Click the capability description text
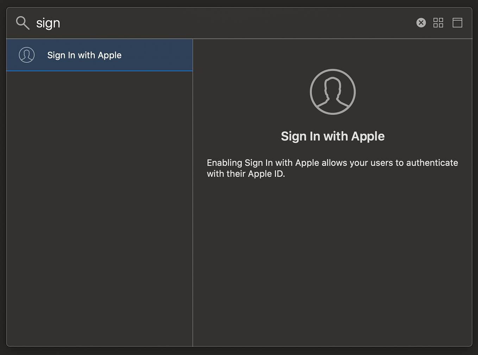 332,168
